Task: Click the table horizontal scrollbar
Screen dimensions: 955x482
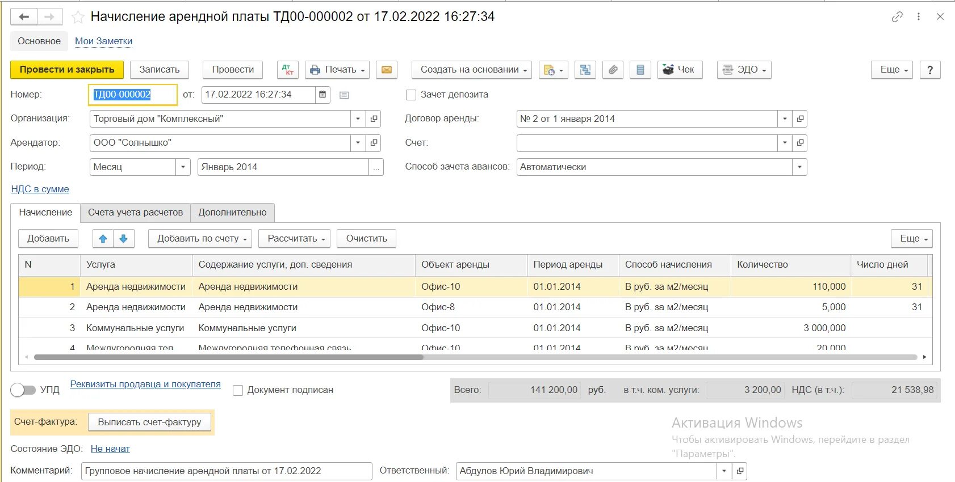Action: [x=228, y=357]
